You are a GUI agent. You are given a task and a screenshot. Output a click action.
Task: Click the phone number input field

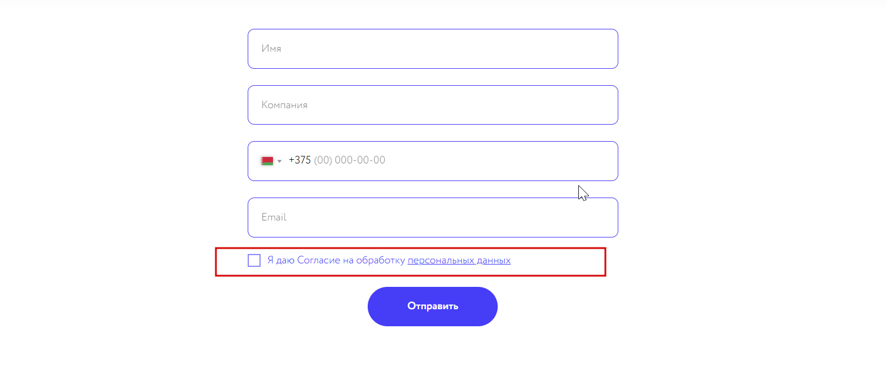tap(471, 160)
